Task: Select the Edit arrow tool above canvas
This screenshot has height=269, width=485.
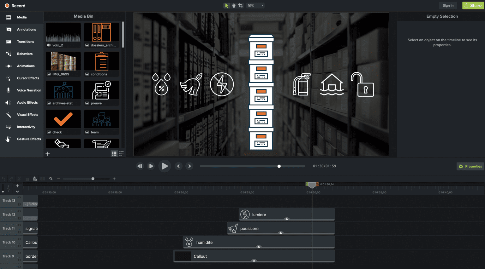Action: click(226, 5)
